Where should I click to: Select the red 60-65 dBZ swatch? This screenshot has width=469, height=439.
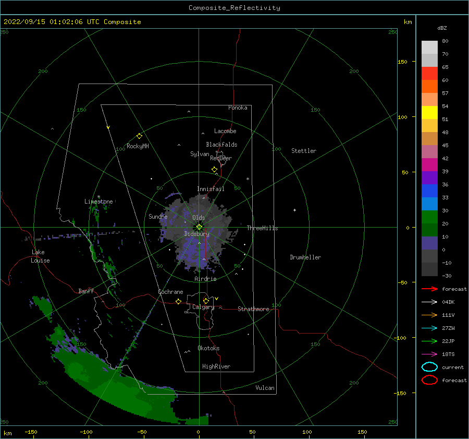point(429,74)
